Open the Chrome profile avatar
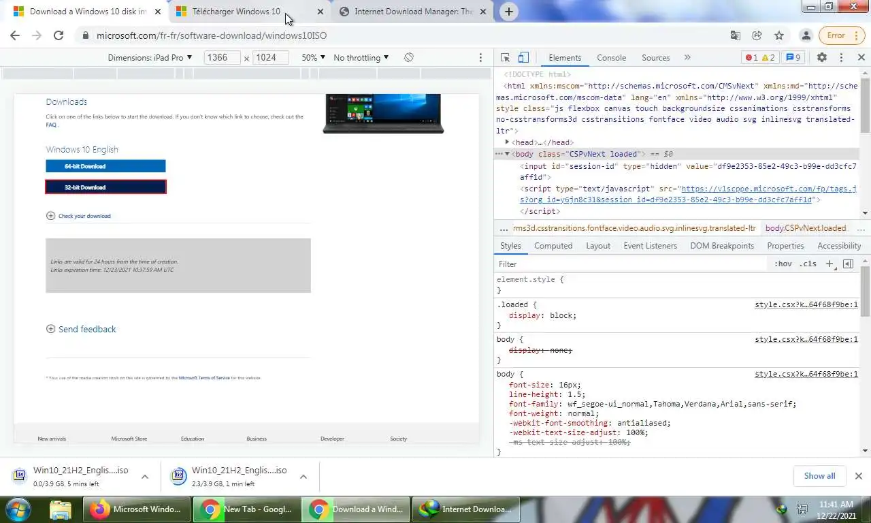Viewport: 871px width, 523px height. (806, 35)
